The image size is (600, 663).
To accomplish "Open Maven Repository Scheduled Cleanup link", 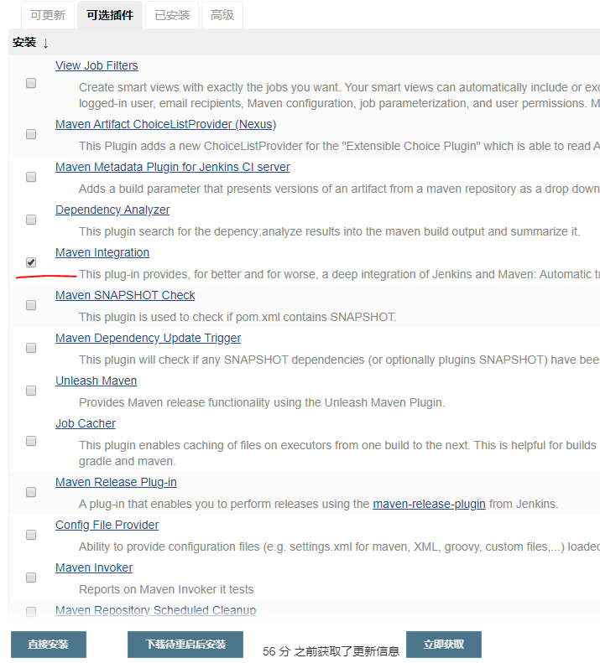I will click(x=155, y=610).
